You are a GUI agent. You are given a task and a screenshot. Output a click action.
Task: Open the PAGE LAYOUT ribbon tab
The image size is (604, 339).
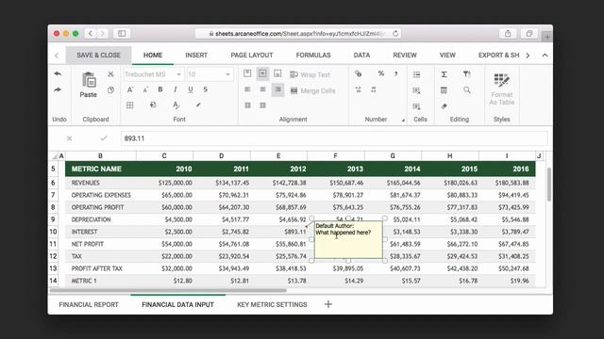[x=252, y=55]
